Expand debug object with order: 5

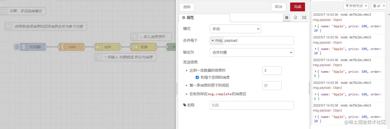tap(315, 72)
